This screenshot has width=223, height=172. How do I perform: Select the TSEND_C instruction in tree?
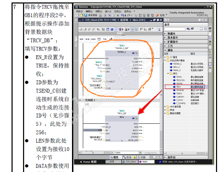pos(177,64)
